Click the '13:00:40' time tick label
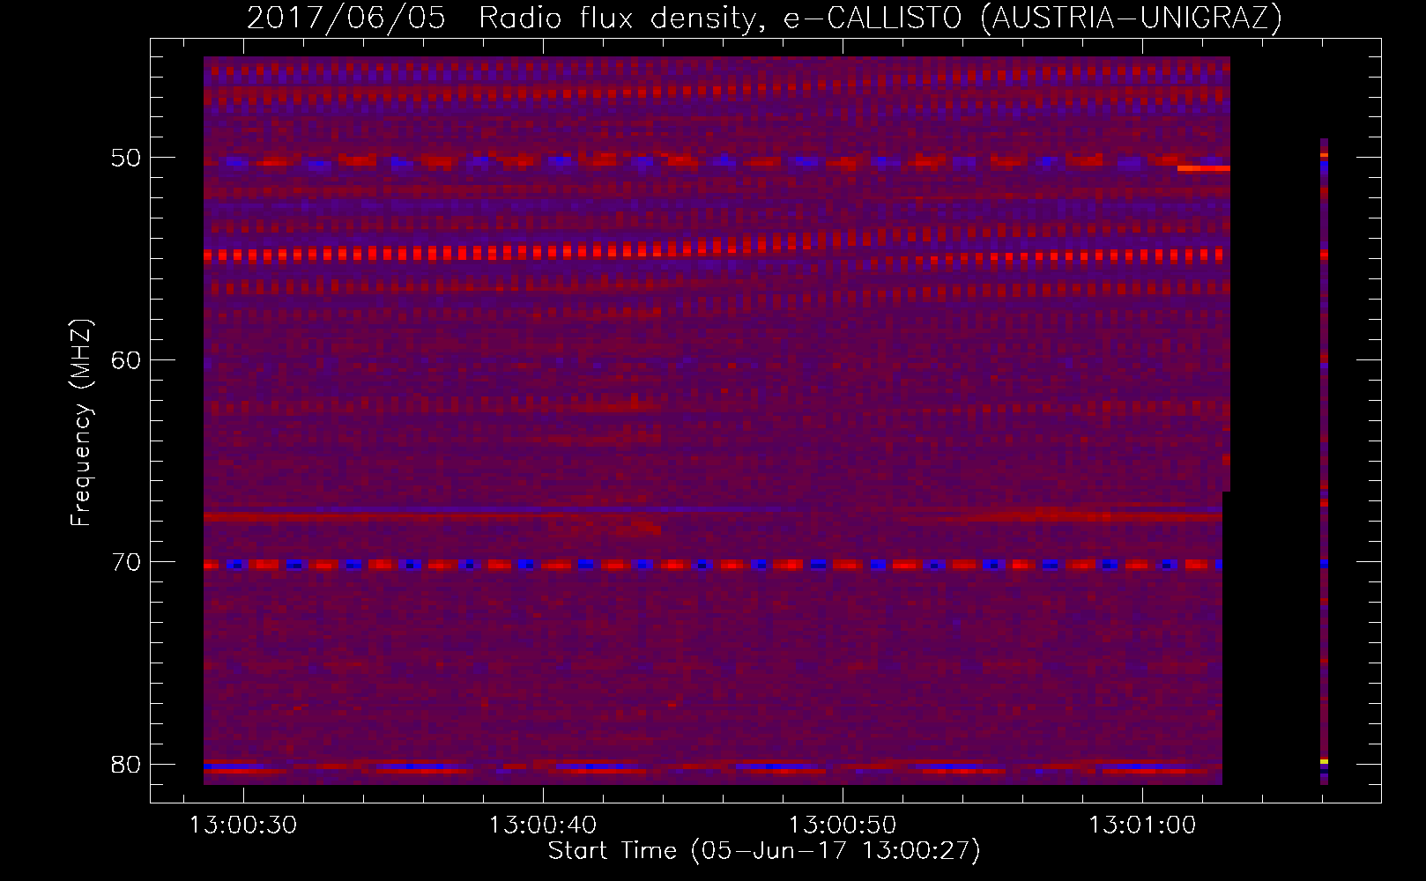 (543, 825)
